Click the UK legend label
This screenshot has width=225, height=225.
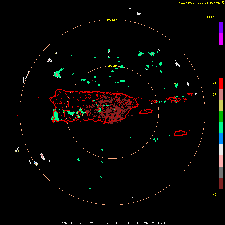click(x=214, y=39)
